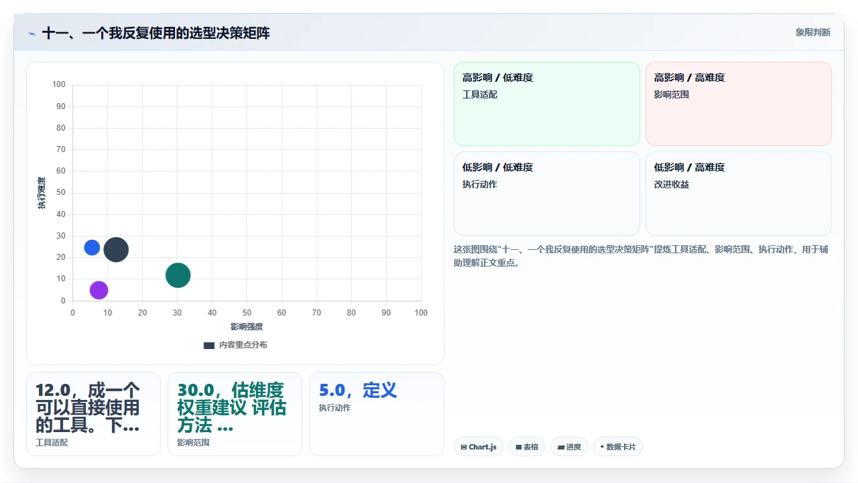Click the dark navy bubble on chart
The height and width of the screenshot is (483, 858).
[x=116, y=250]
